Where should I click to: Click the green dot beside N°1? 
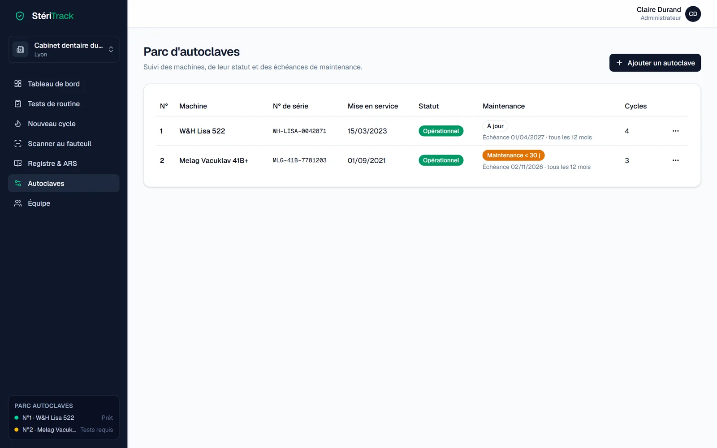17,418
